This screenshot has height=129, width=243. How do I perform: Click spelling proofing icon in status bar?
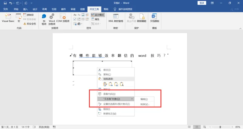point(34,127)
